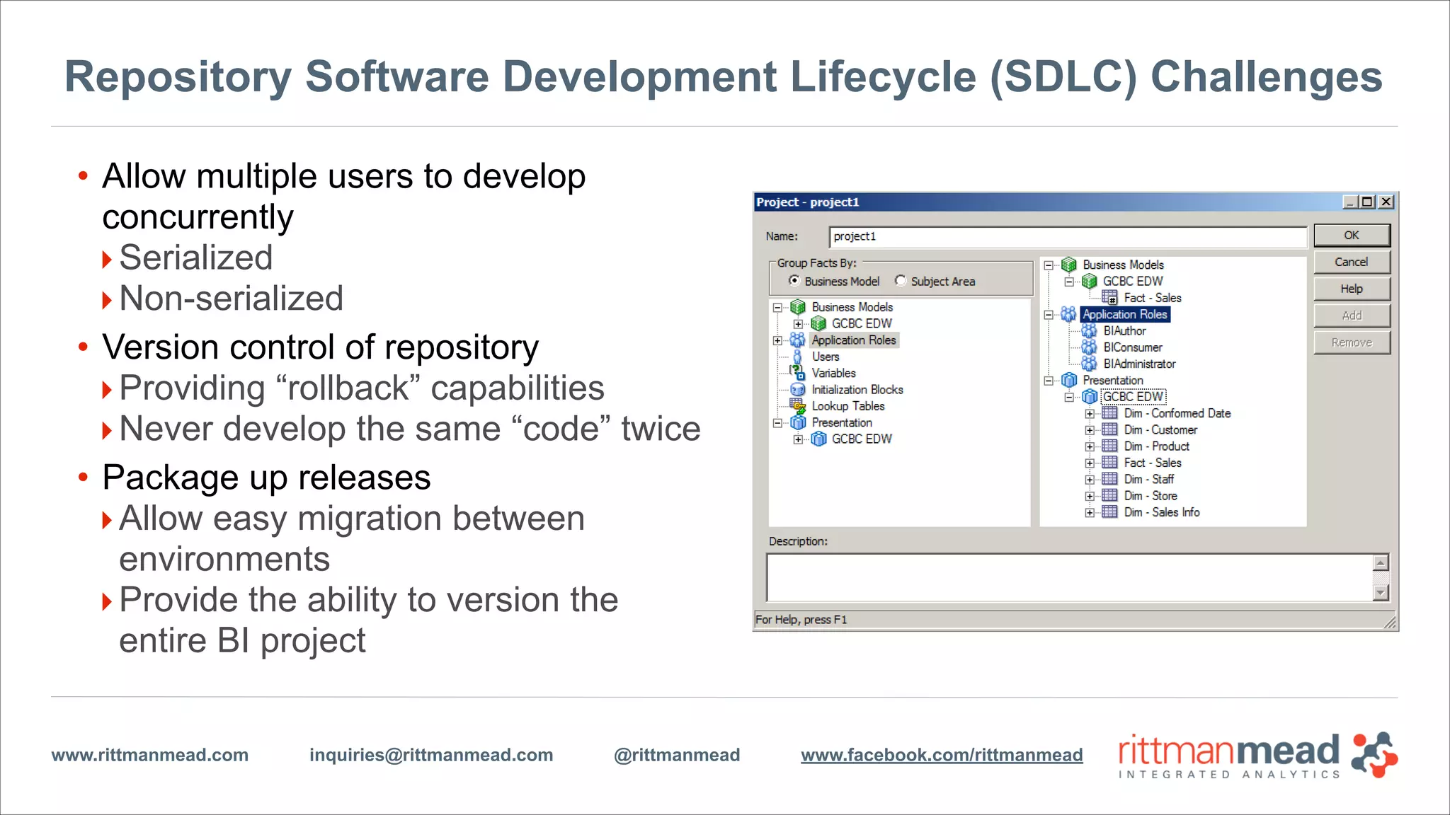Open the facebook.com/rittmanmead link
The width and height of the screenshot is (1450, 815).
point(942,755)
